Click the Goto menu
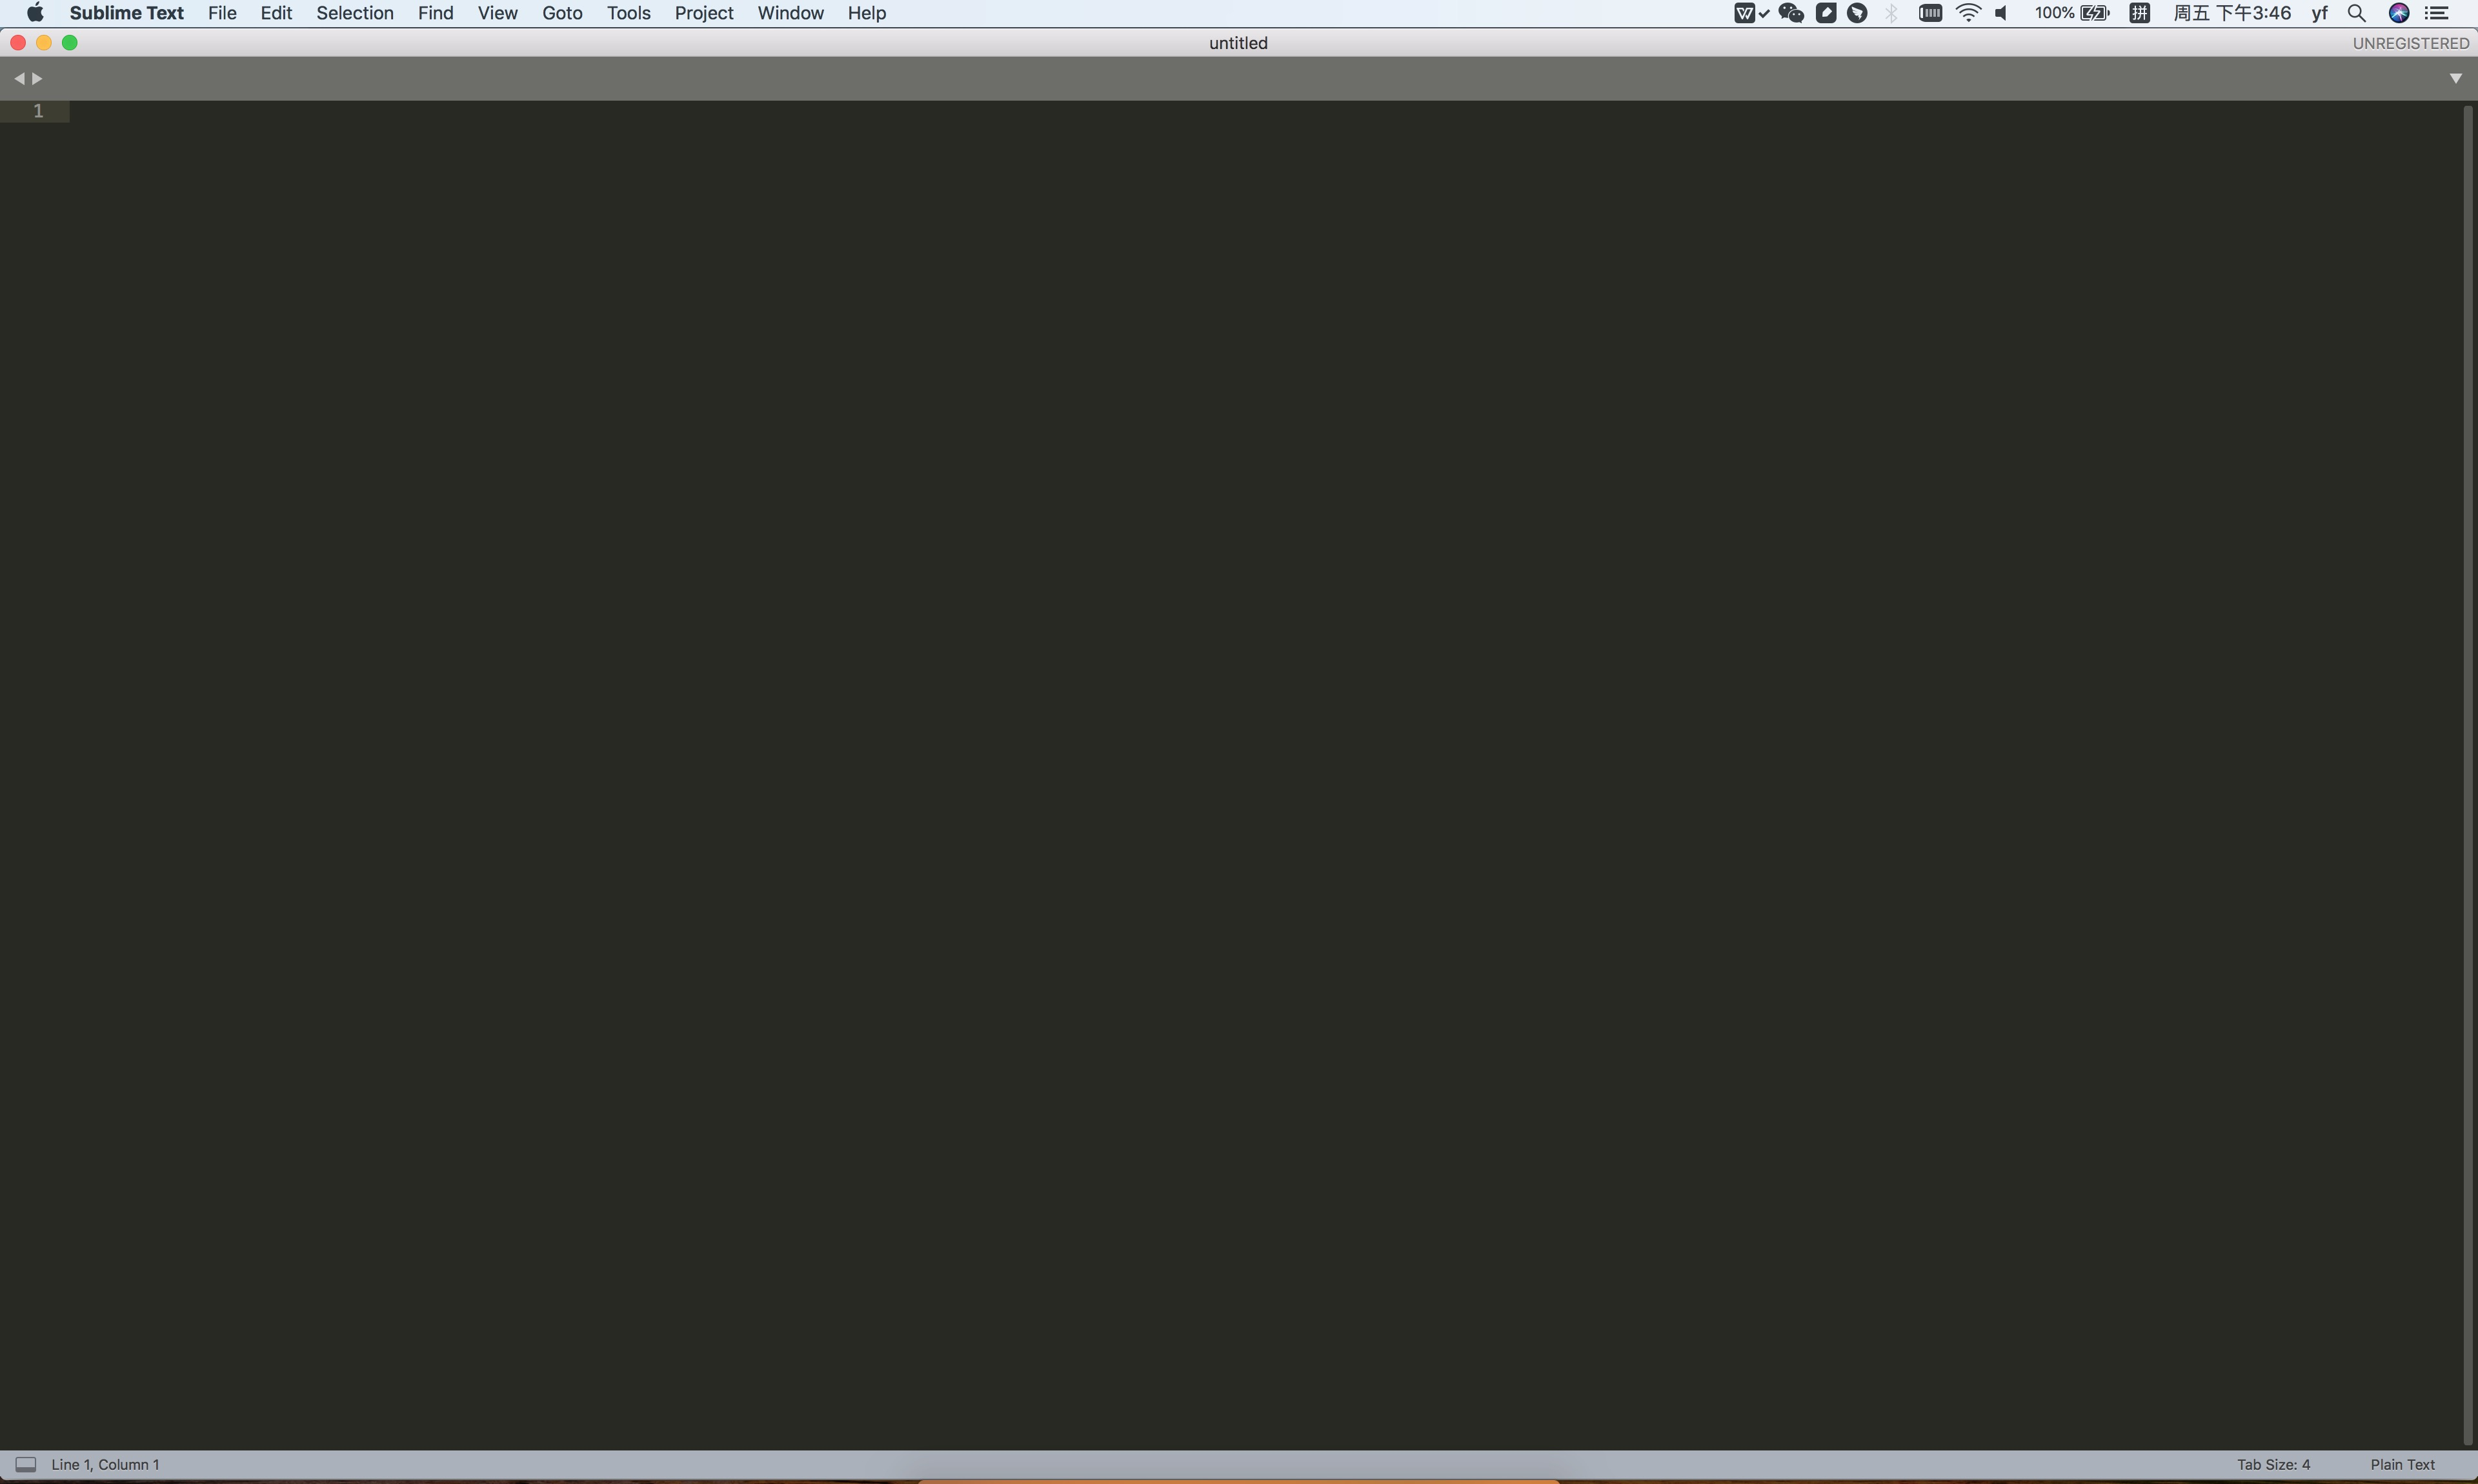The width and height of the screenshot is (2478, 1484). click(560, 14)
